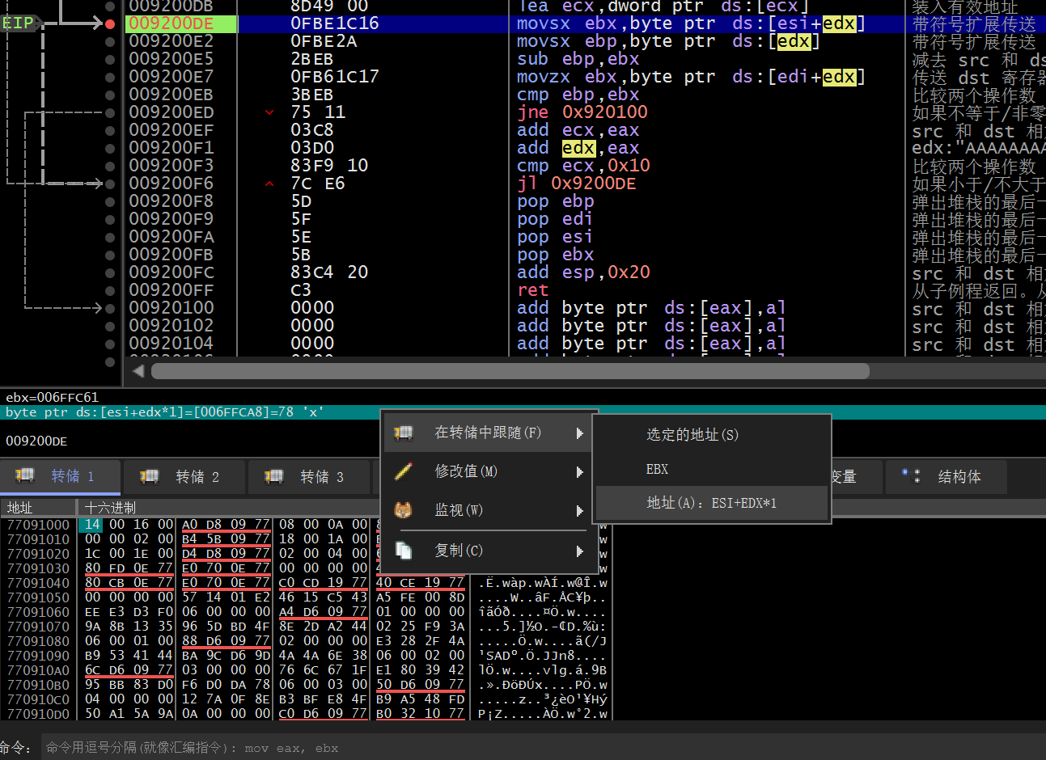Click the opcode bytes 0FBE1C16
The height and width of the screenshot is (760, 1046).
click(335, 23)
